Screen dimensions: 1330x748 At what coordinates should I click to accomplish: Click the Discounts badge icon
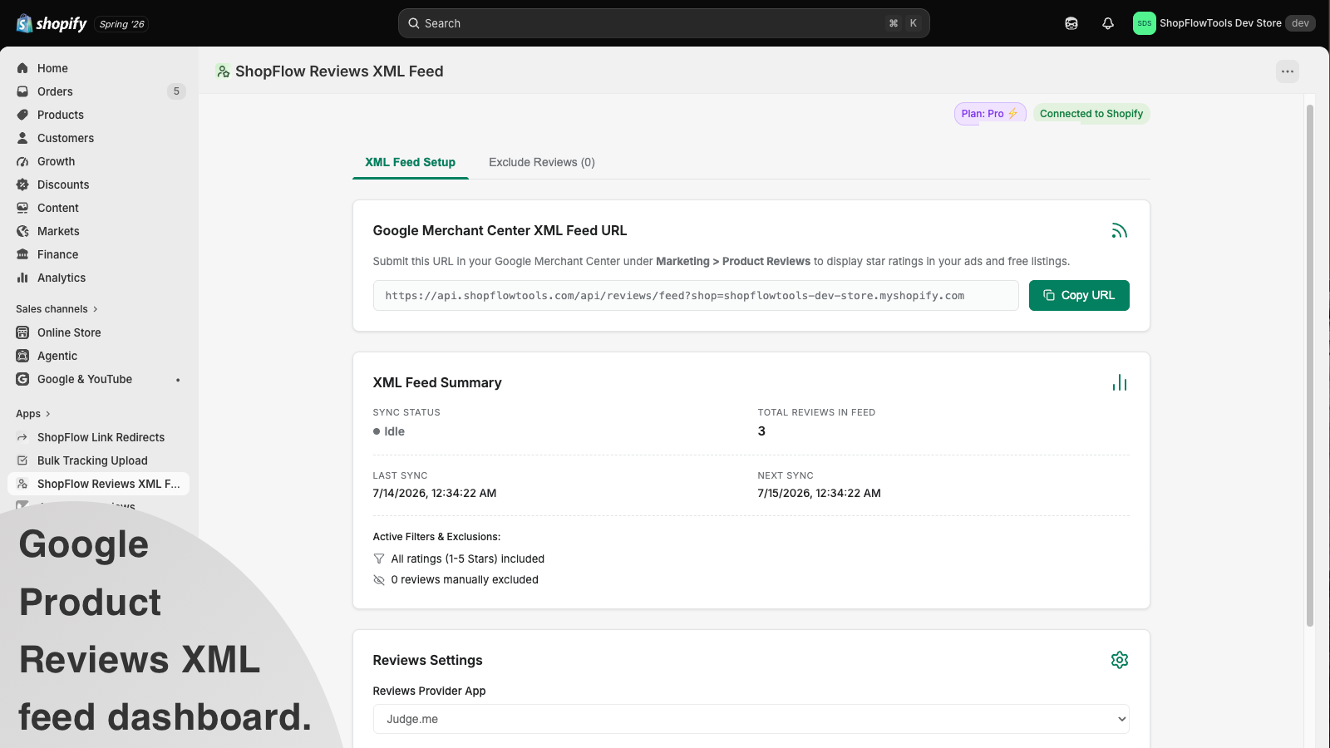[x=22, y=185]
